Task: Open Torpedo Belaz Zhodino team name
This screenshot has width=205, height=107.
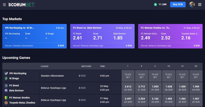Action: coord(22,103)
